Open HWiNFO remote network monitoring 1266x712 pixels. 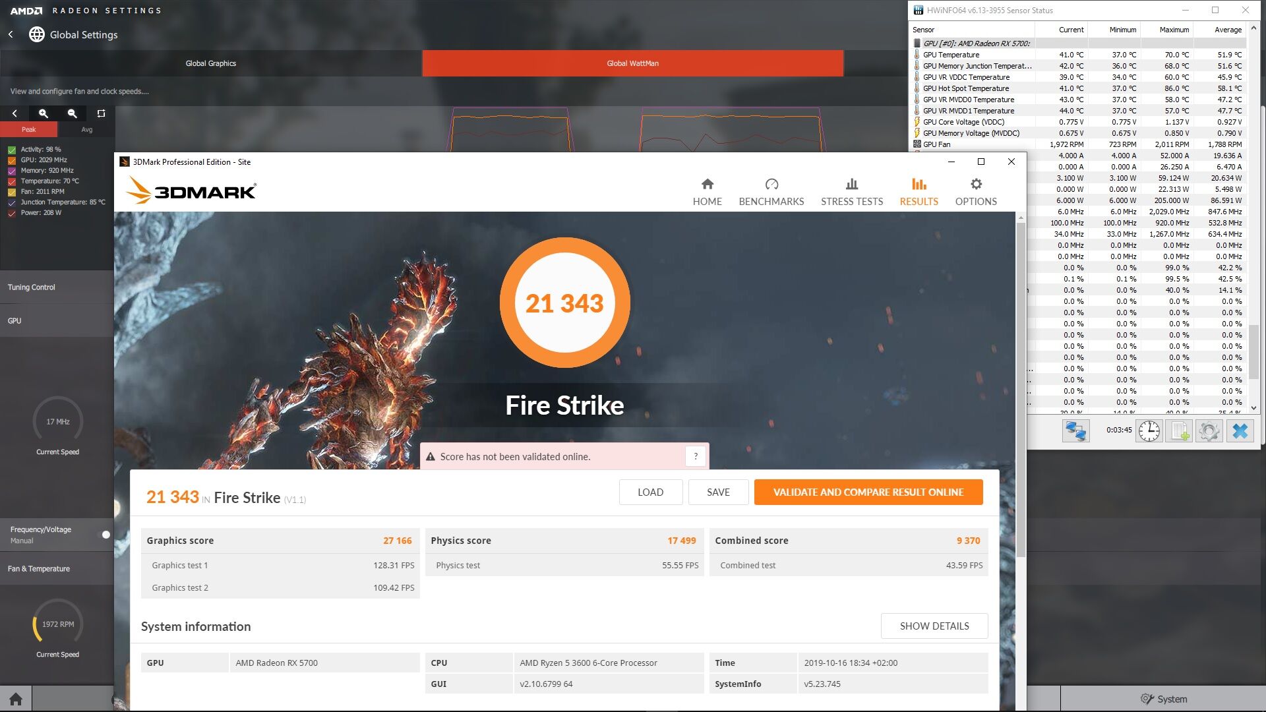coord(1075,431)
